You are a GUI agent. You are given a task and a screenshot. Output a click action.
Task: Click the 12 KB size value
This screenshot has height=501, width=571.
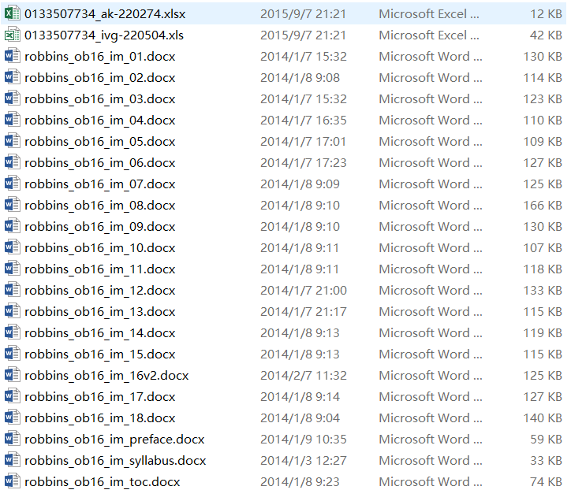[x=546, y=14]
